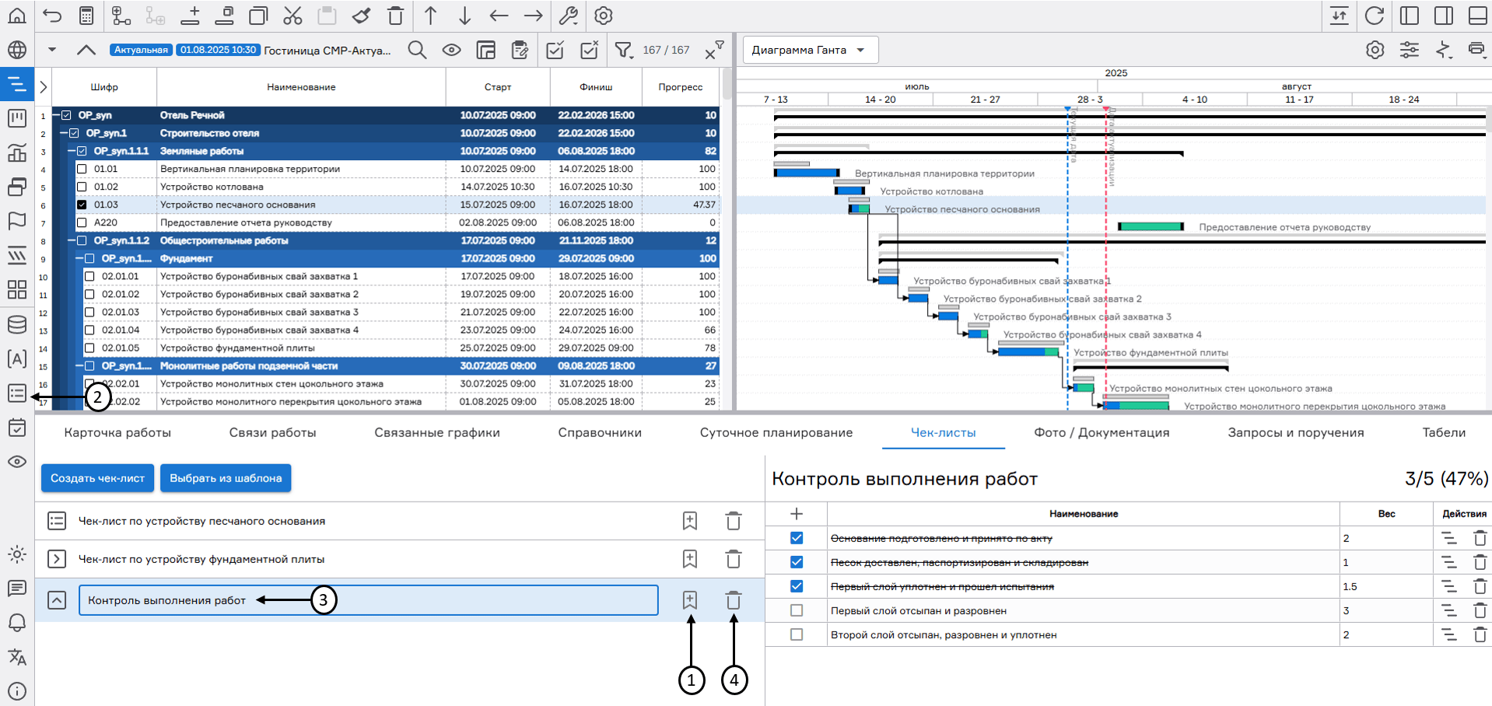Click the refresh icon at top right
The image size is (1492, 706).
pos(1375,16)
